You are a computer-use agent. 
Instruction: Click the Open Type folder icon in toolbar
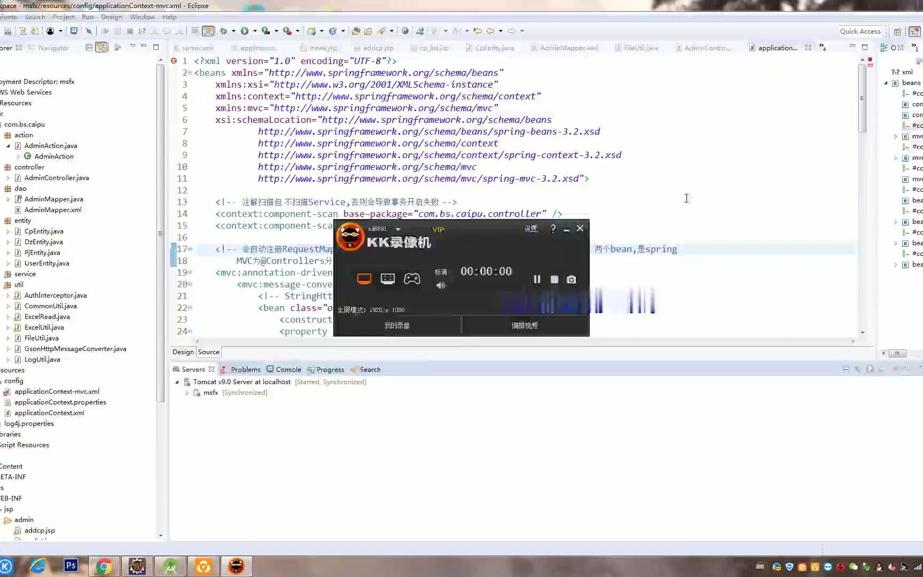pos(356,31)
